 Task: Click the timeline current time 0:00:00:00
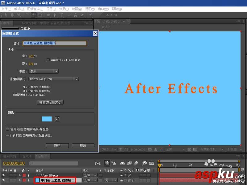pos(14,163)
